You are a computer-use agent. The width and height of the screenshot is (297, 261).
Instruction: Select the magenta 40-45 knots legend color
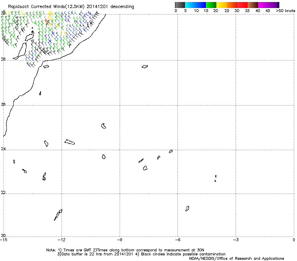263,5
